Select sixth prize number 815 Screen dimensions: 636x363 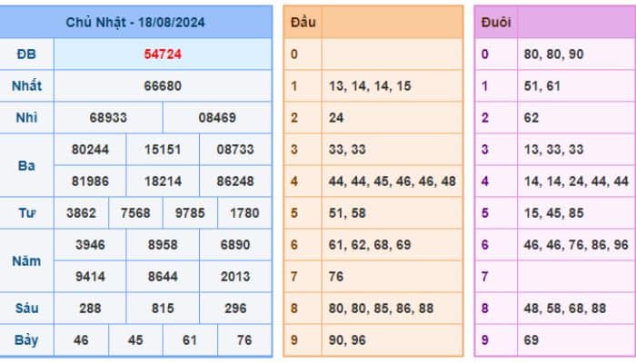[163, 309]
